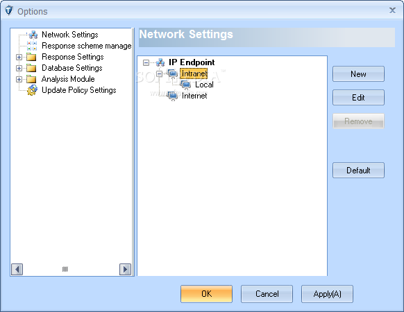
Task: Click the Apply(A) button
Action: [327, 294]
